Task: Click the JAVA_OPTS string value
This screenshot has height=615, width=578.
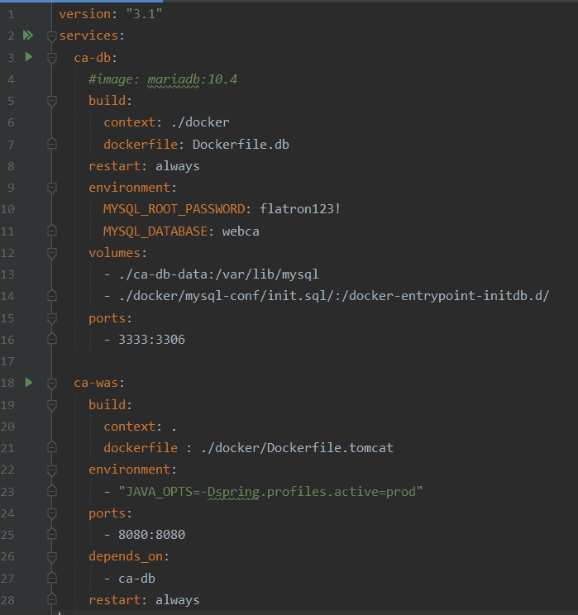Action: [x=271, y=491]
